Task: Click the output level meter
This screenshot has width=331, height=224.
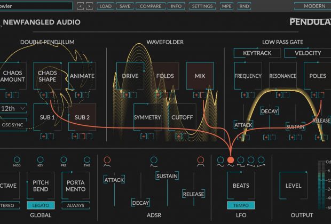Action: tap(322, 185)
